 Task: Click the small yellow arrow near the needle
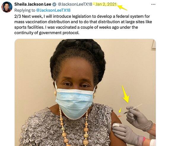[120, 110]
